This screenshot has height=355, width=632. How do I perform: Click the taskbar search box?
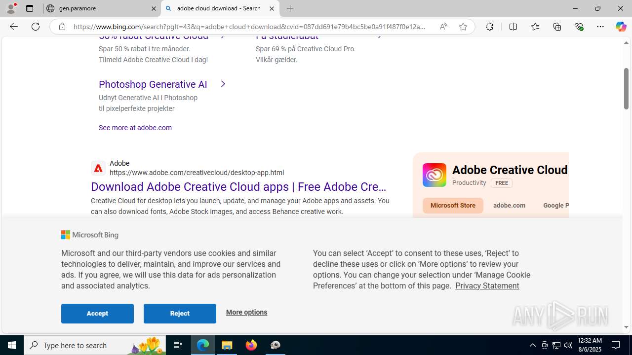click(95, 345)
